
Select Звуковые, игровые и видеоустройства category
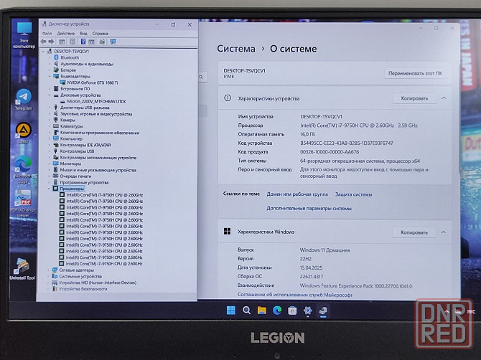point(96,114)
